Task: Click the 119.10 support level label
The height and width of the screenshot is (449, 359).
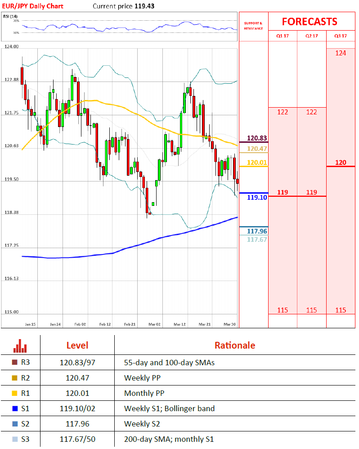Action: coord(257,197)
